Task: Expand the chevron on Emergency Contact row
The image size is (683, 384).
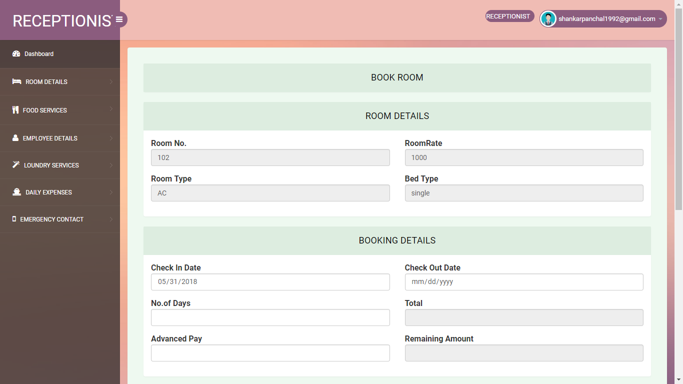Action: 111,219
